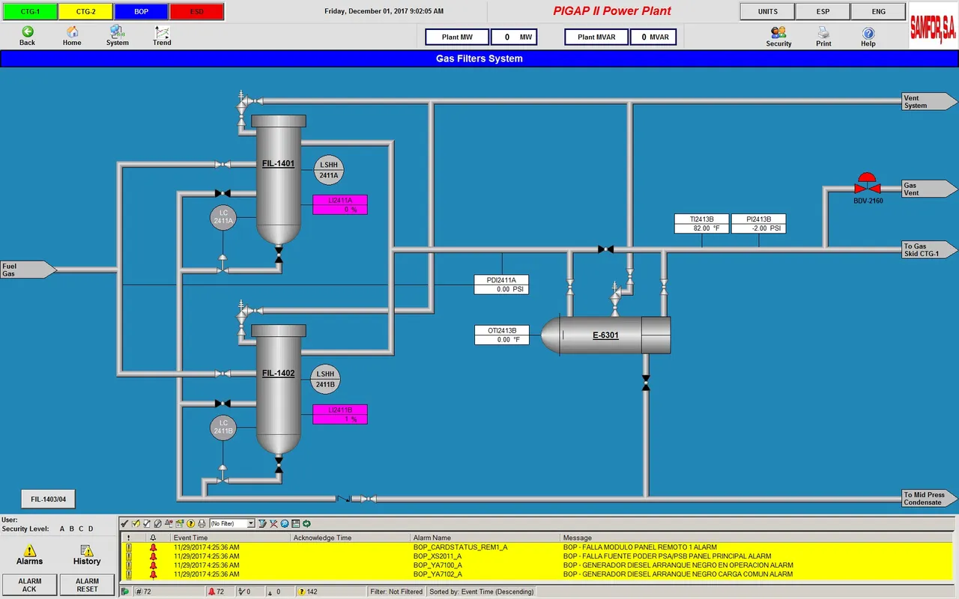Click the TI2413B temperature reading
The height and width of the screenshot is (599, 959).
pyautogui.click(x=701, y=224)
